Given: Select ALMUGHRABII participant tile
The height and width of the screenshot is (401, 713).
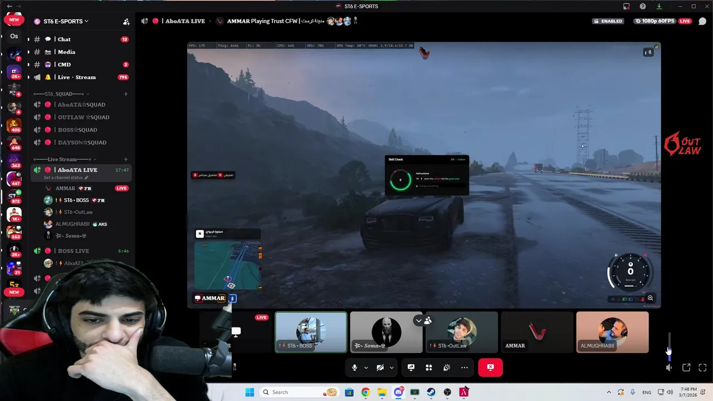Looking at the screenshot, I should (x=612, y=332).
